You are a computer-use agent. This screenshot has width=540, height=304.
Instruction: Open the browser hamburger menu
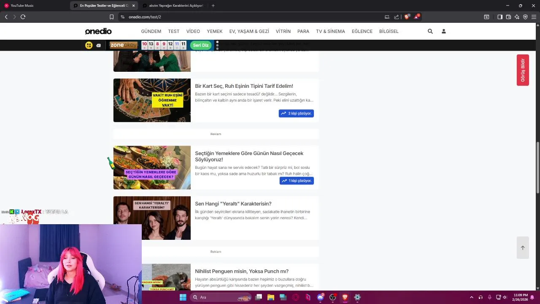(x=534, y=17)
